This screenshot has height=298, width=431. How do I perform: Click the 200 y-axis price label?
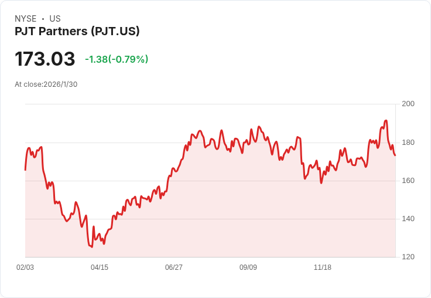[x=408, y=104]
